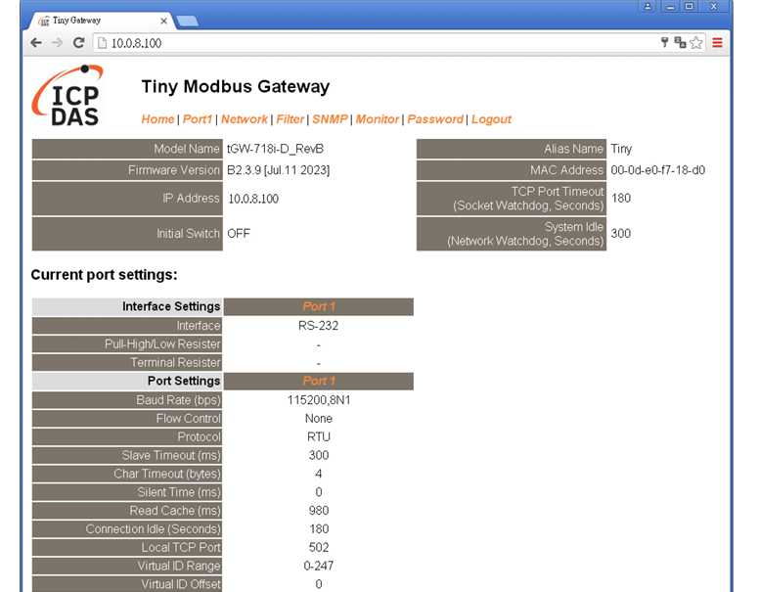
Task: Click the Model Name label cell
Action: click(127, 149)
